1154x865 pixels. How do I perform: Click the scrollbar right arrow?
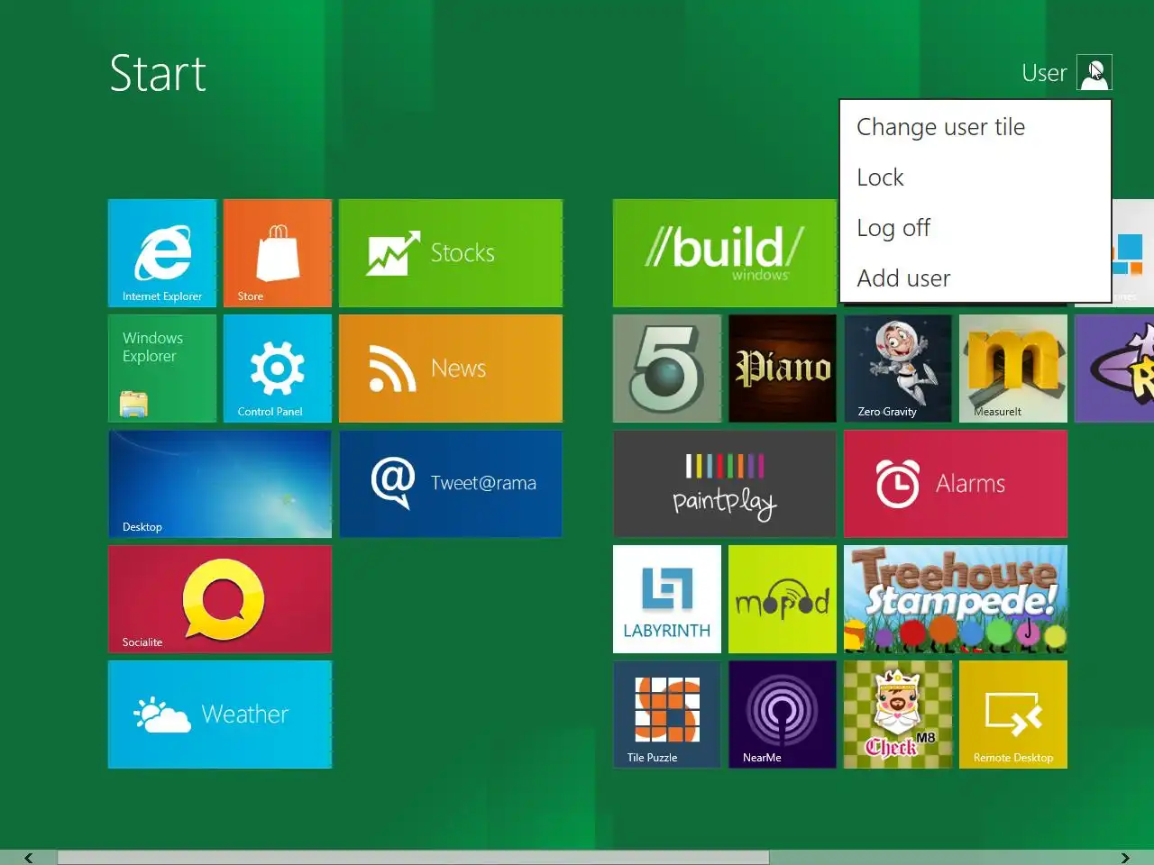click(1125, 858)
